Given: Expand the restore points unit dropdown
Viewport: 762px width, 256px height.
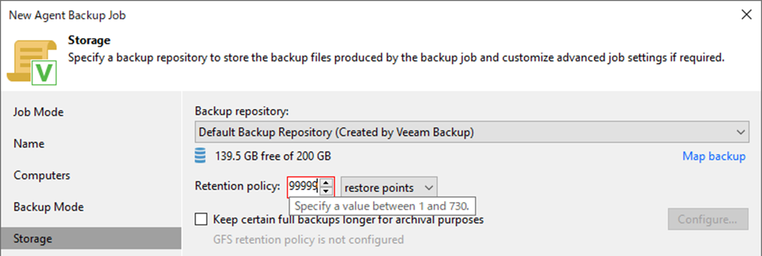Looking at the screenshot, I should click(389, 187).
